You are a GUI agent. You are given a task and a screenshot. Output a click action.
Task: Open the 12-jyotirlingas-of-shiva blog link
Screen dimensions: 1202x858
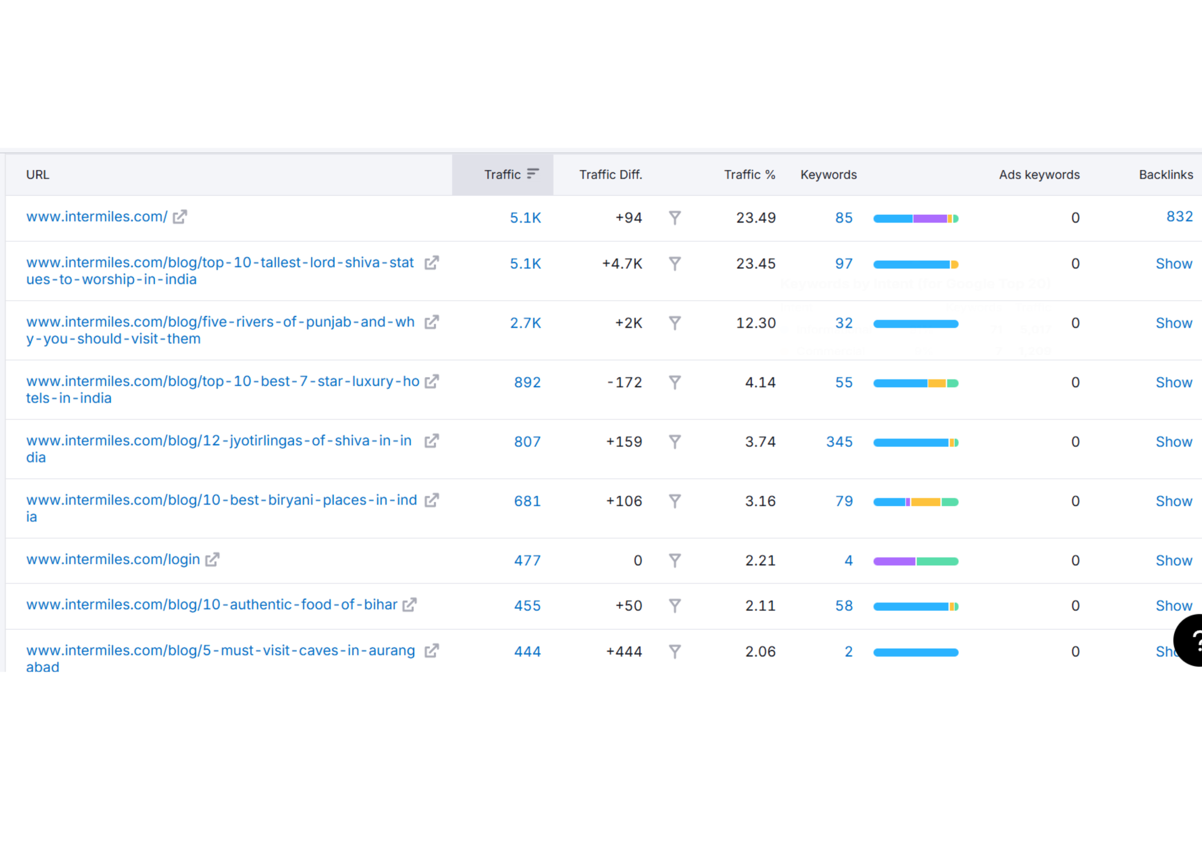[219, 449]
